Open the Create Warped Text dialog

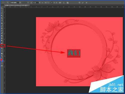63,3
